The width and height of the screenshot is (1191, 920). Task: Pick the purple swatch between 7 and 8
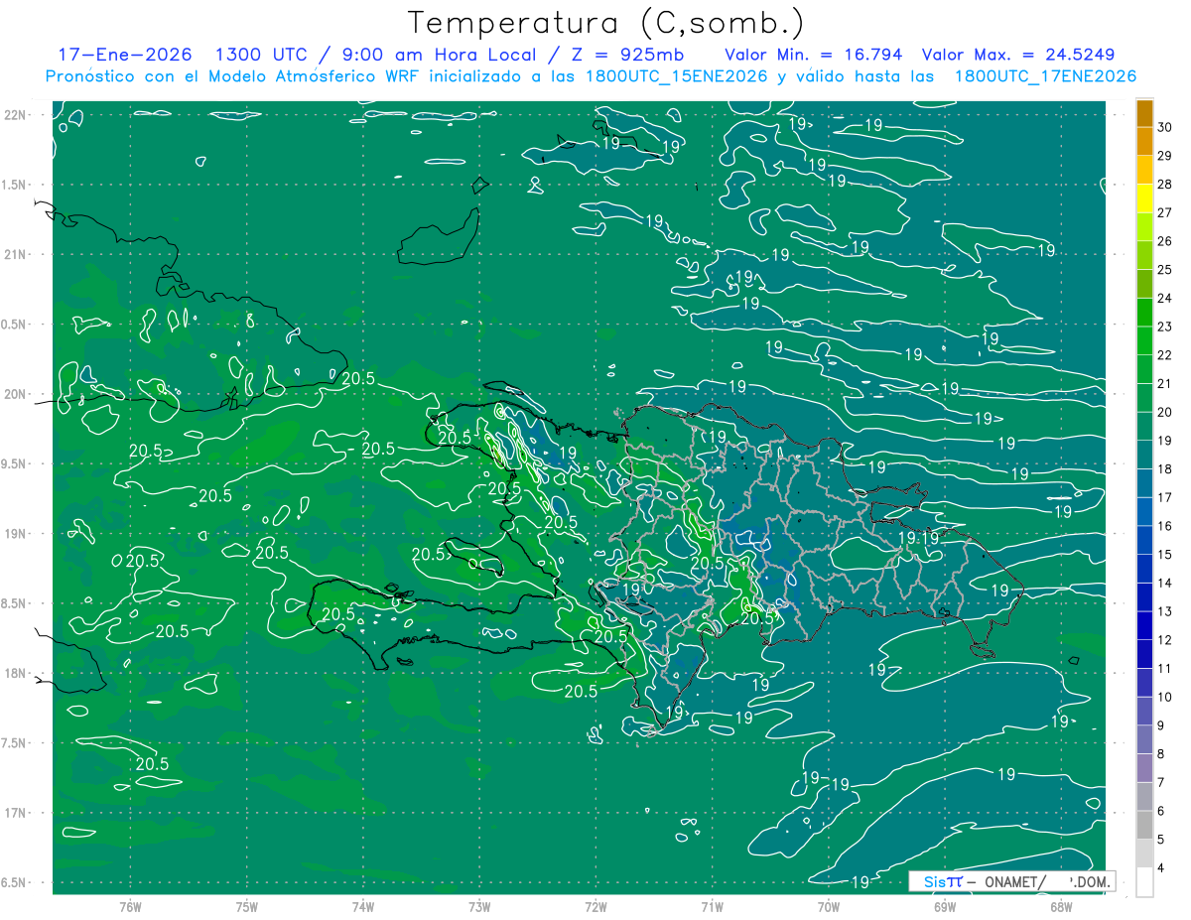click(1144, 768)
